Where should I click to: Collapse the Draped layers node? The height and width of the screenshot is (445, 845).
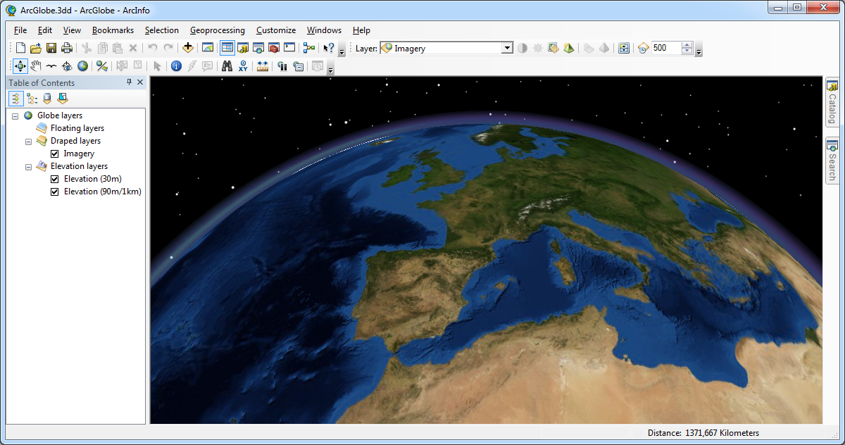point(29,141)
